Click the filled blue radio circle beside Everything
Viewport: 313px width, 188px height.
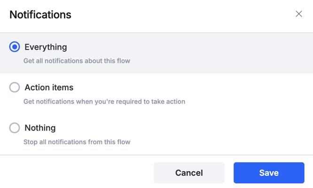pos(15,47)
